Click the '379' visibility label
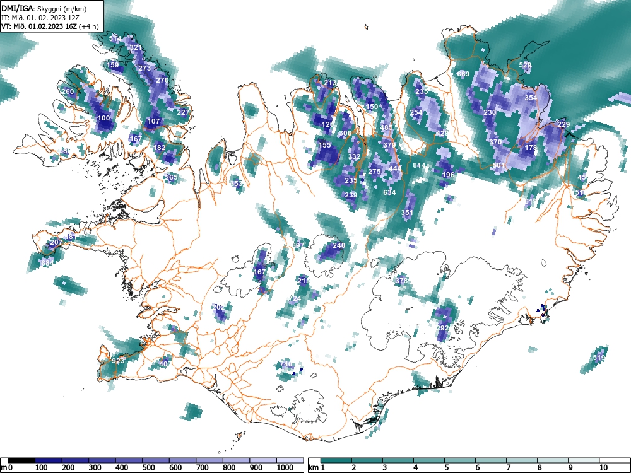Viewport: 631px width, 473px height. click(389, 145)
